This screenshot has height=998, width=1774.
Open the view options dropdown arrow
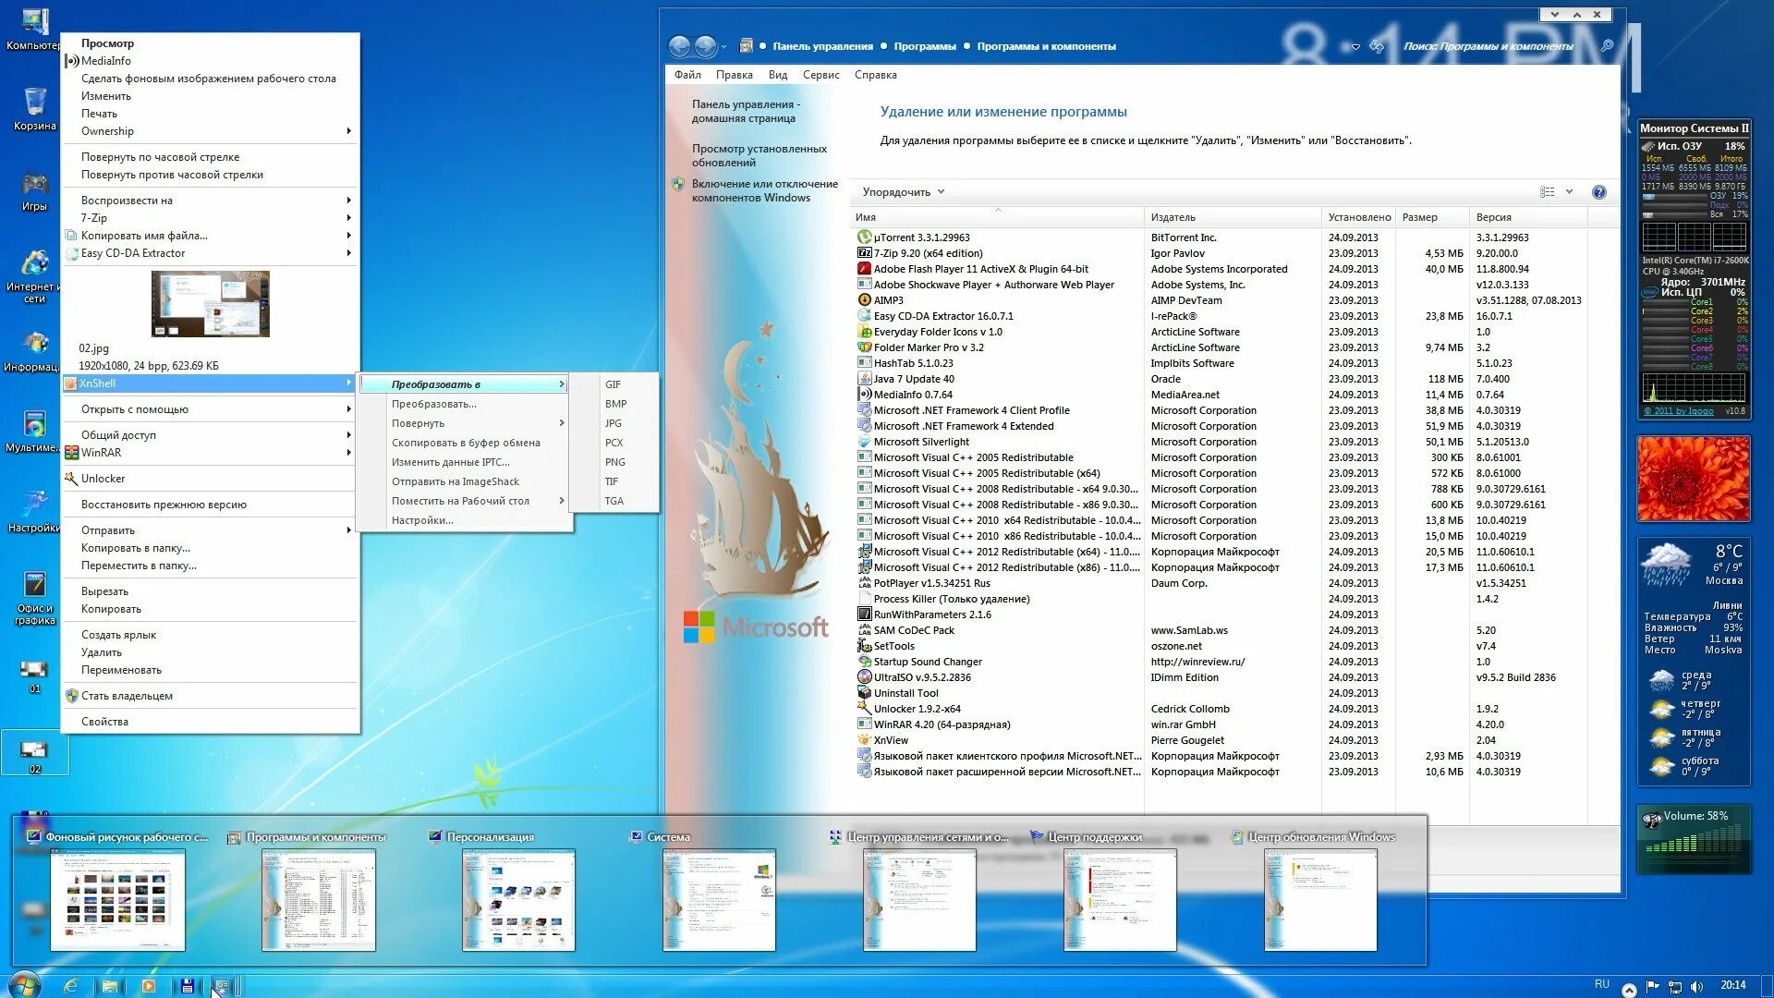(x=1569, y=192)
